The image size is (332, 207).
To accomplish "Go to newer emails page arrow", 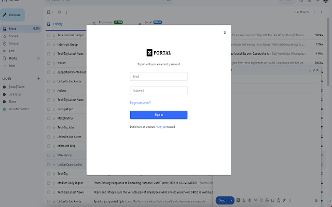I will pos(314,12).
